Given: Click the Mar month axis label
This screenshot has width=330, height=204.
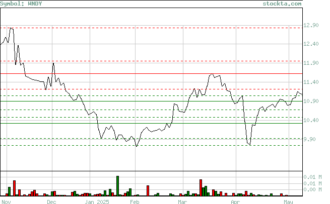Looking at the screenshot, I should [182, 201].
